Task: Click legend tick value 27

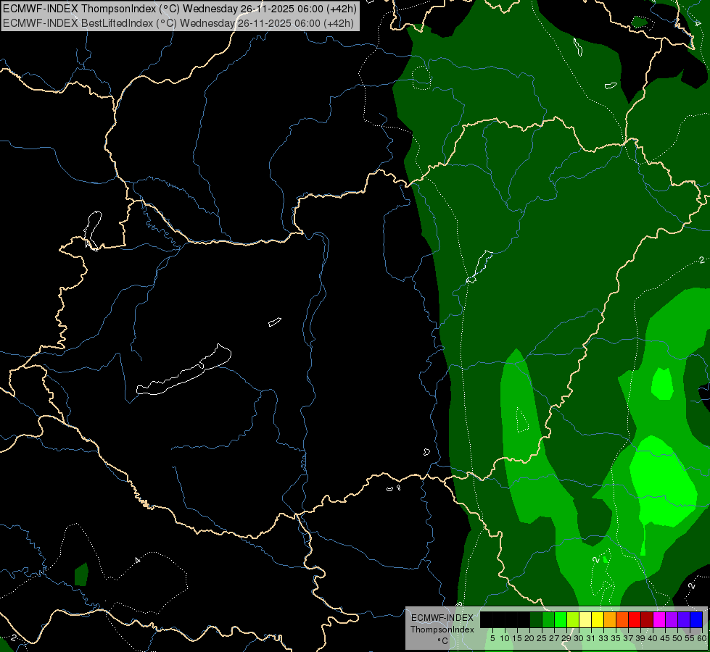Action: [x=554, y=638]
